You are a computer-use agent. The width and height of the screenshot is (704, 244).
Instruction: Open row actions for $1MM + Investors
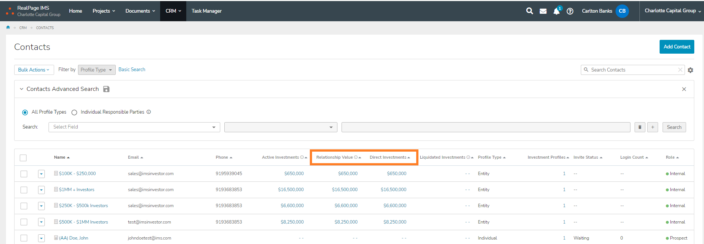pyautogui.click(x=41, y=190)
